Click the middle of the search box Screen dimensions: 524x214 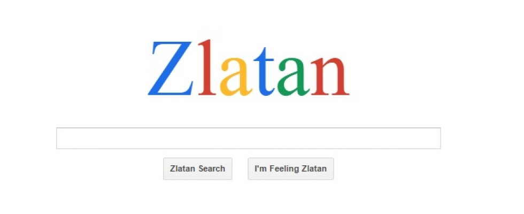(x=248, y=138)
